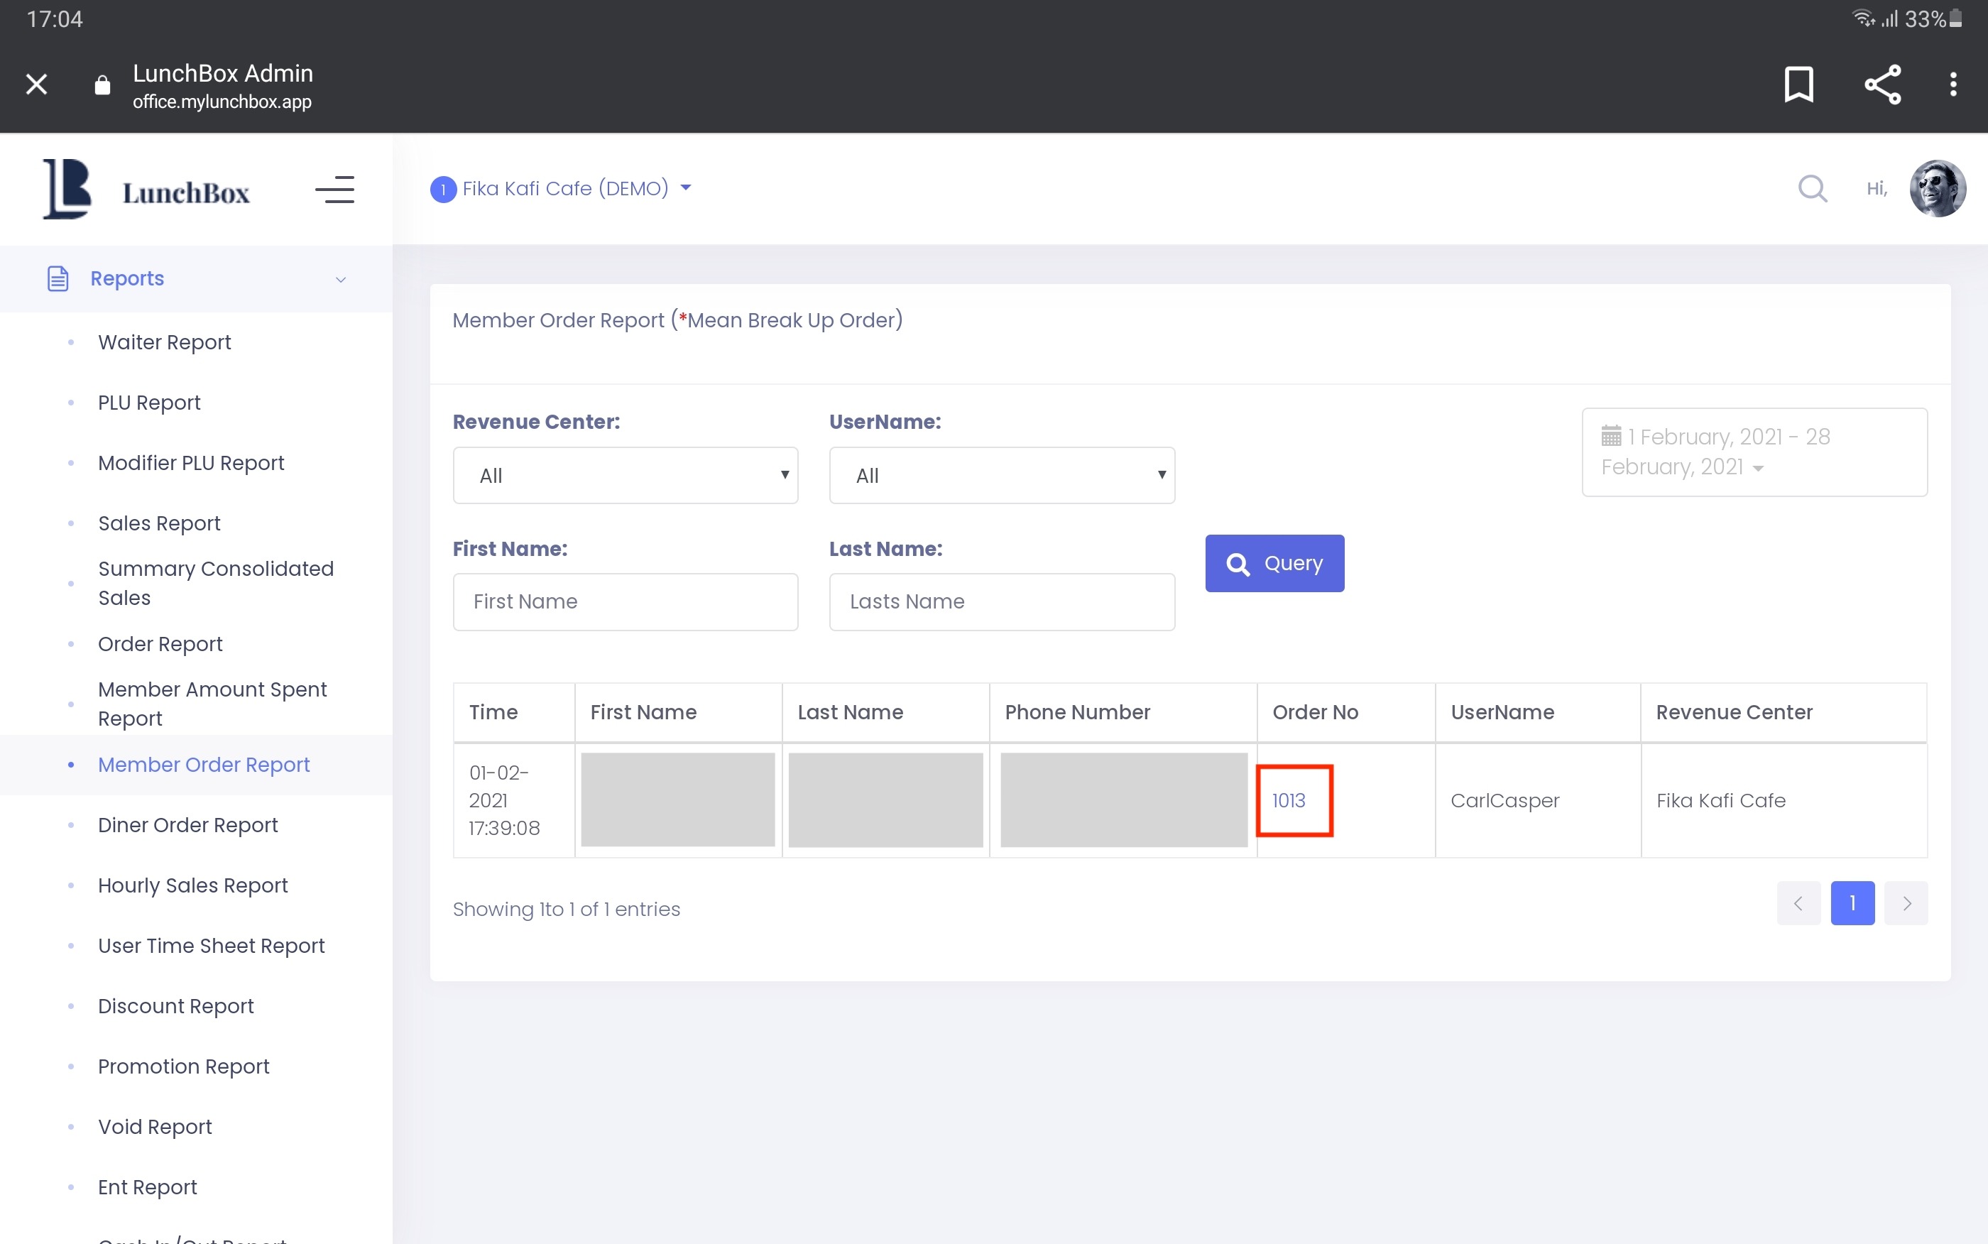Open the user profile avatar
Image resolution: width=1988 pixels, height=1244 pixels.
pos(1937,188)
